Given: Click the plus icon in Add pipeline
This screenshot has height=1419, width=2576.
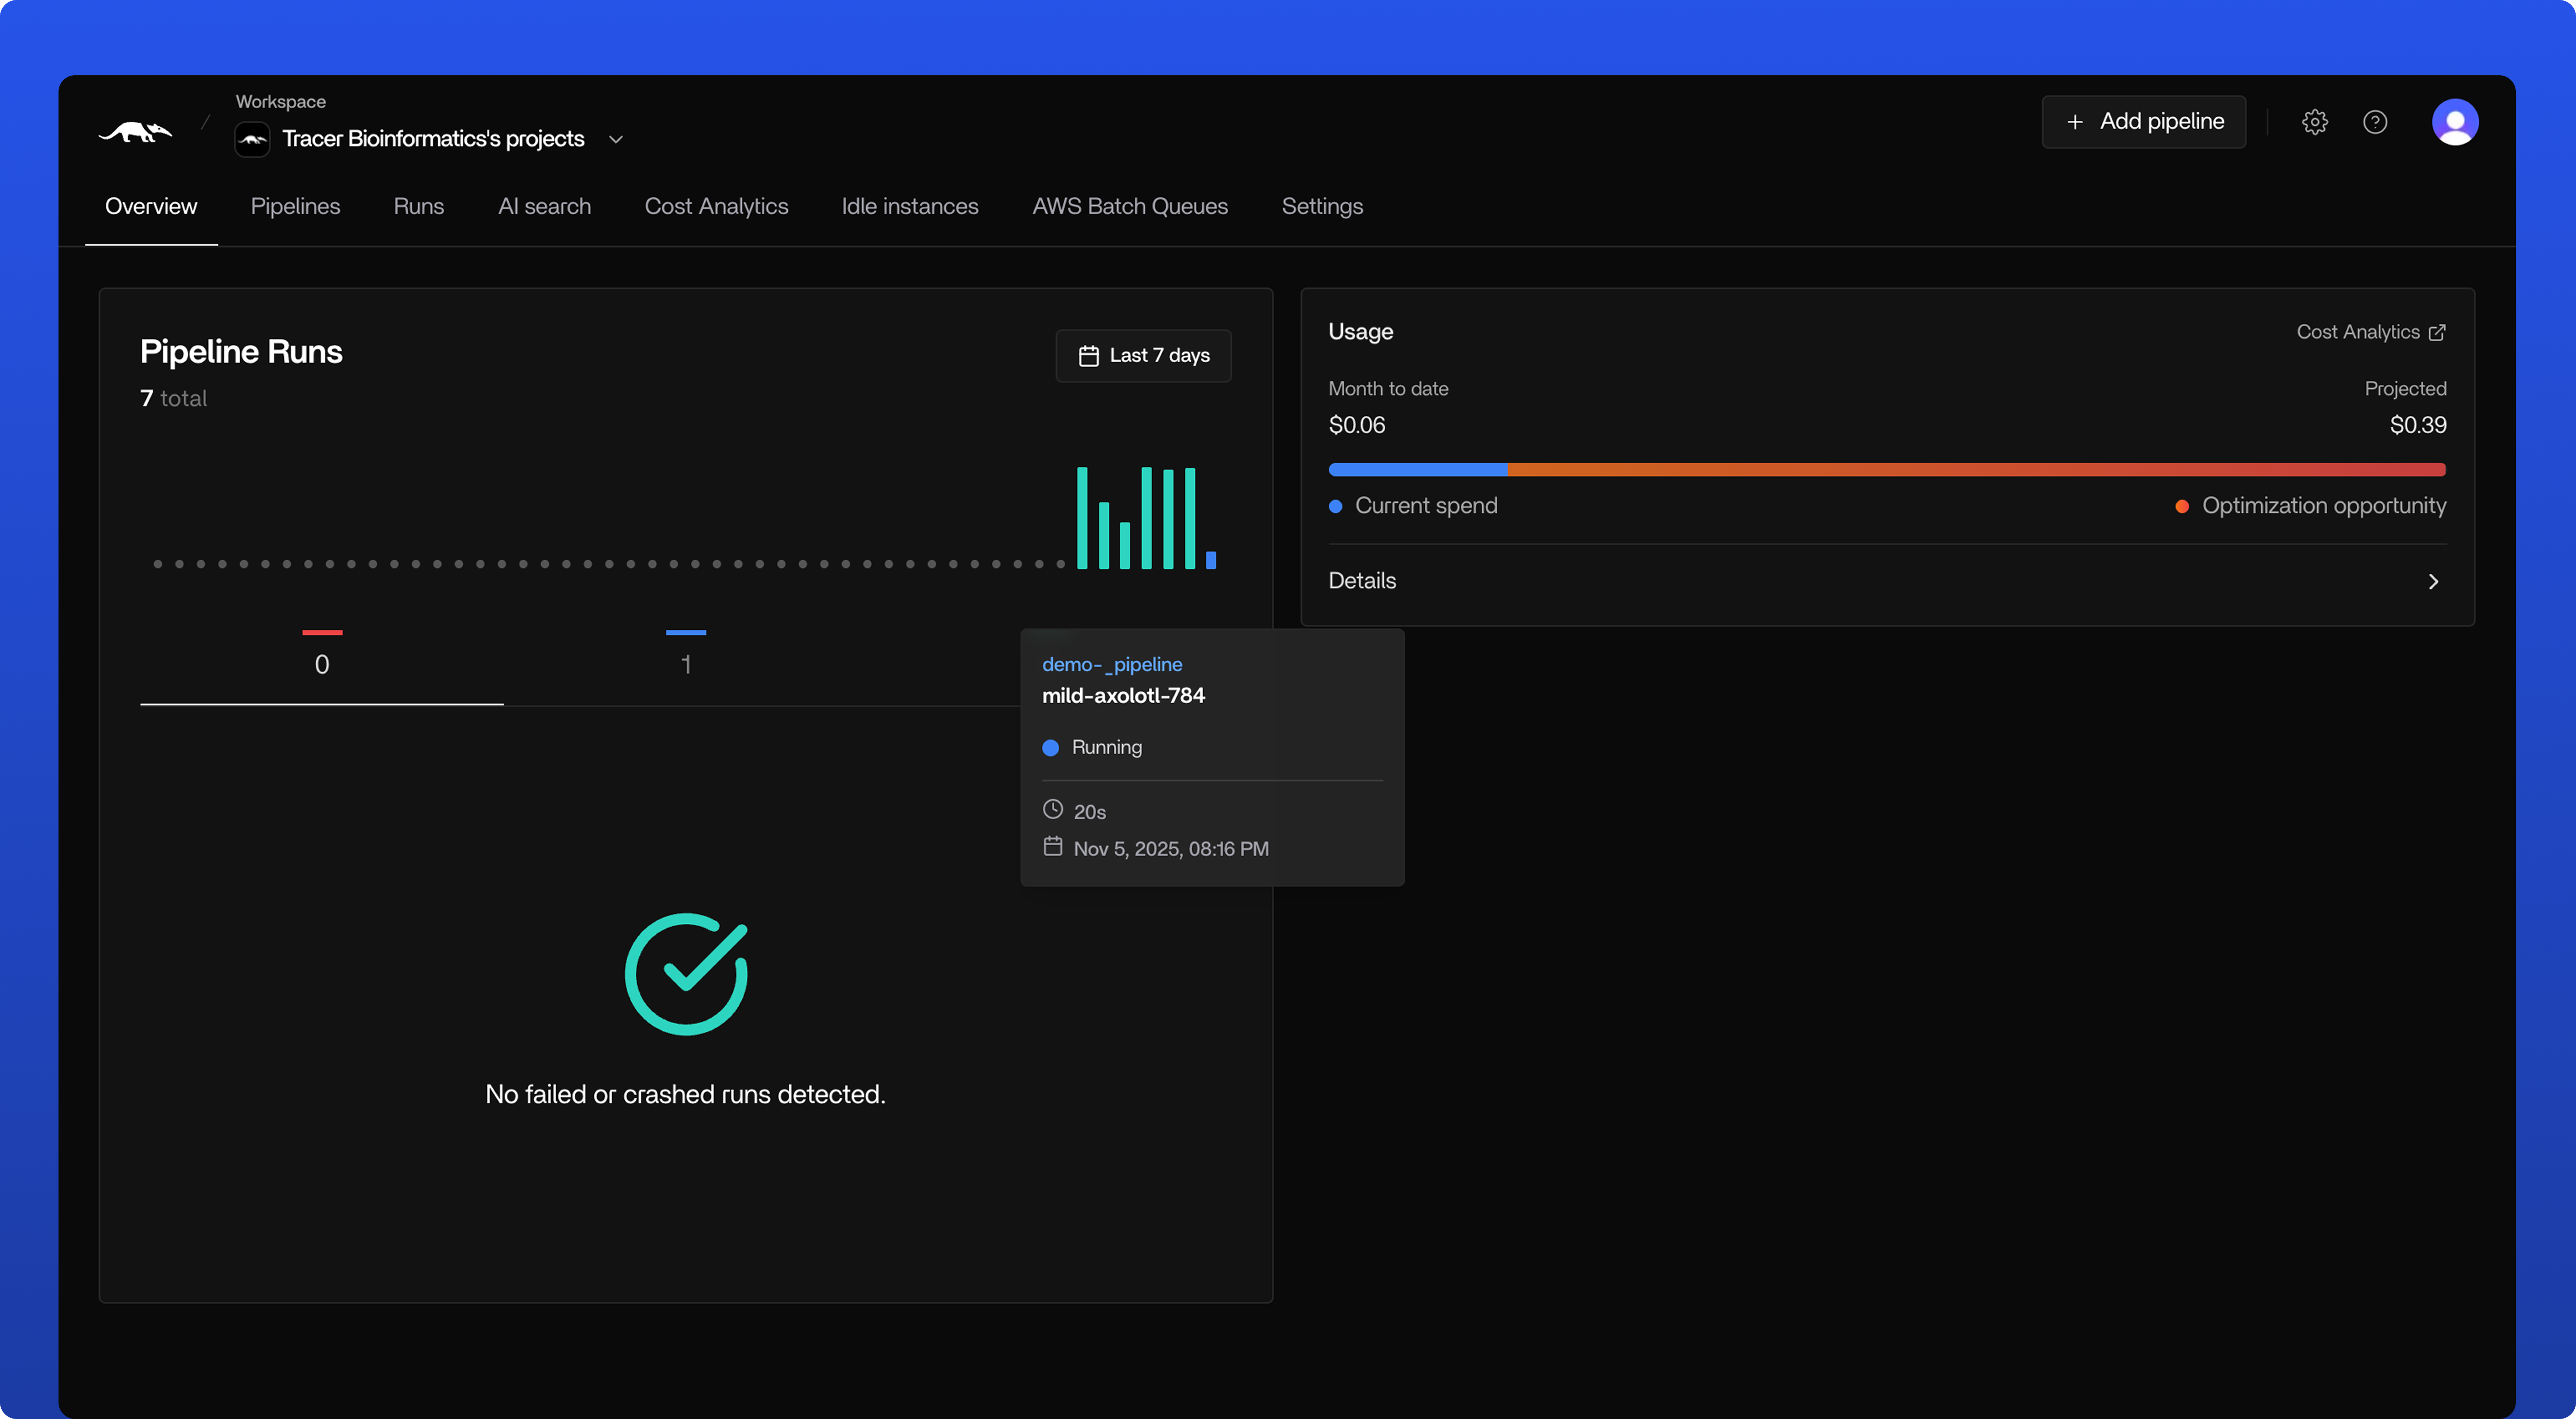Looking at the screenshot, I should (x=2075, y=122).
